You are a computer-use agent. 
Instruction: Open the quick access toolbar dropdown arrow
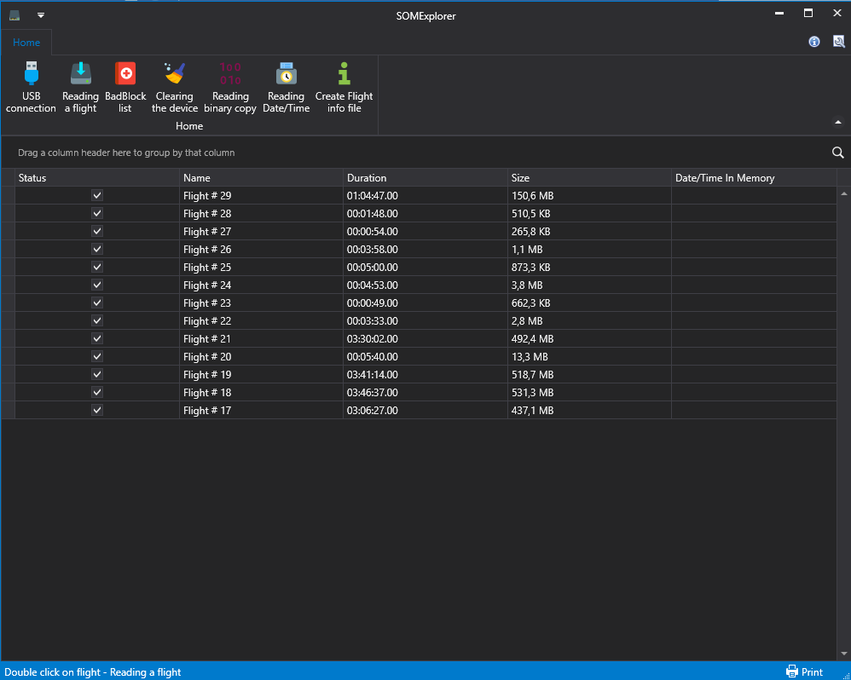point(40,15)
